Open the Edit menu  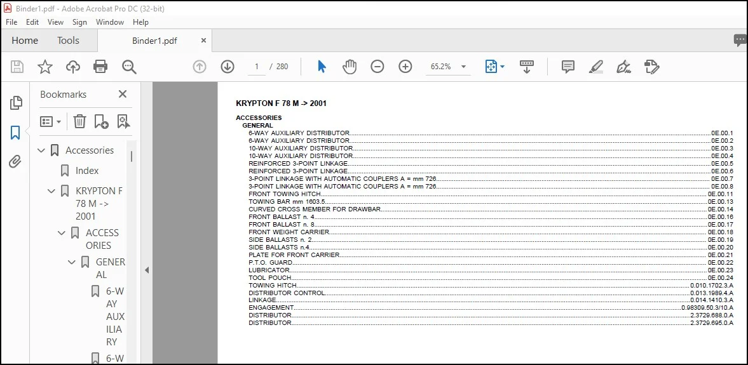32,22
